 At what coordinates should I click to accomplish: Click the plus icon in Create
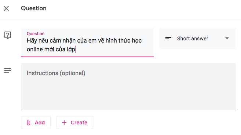[64, 123]
